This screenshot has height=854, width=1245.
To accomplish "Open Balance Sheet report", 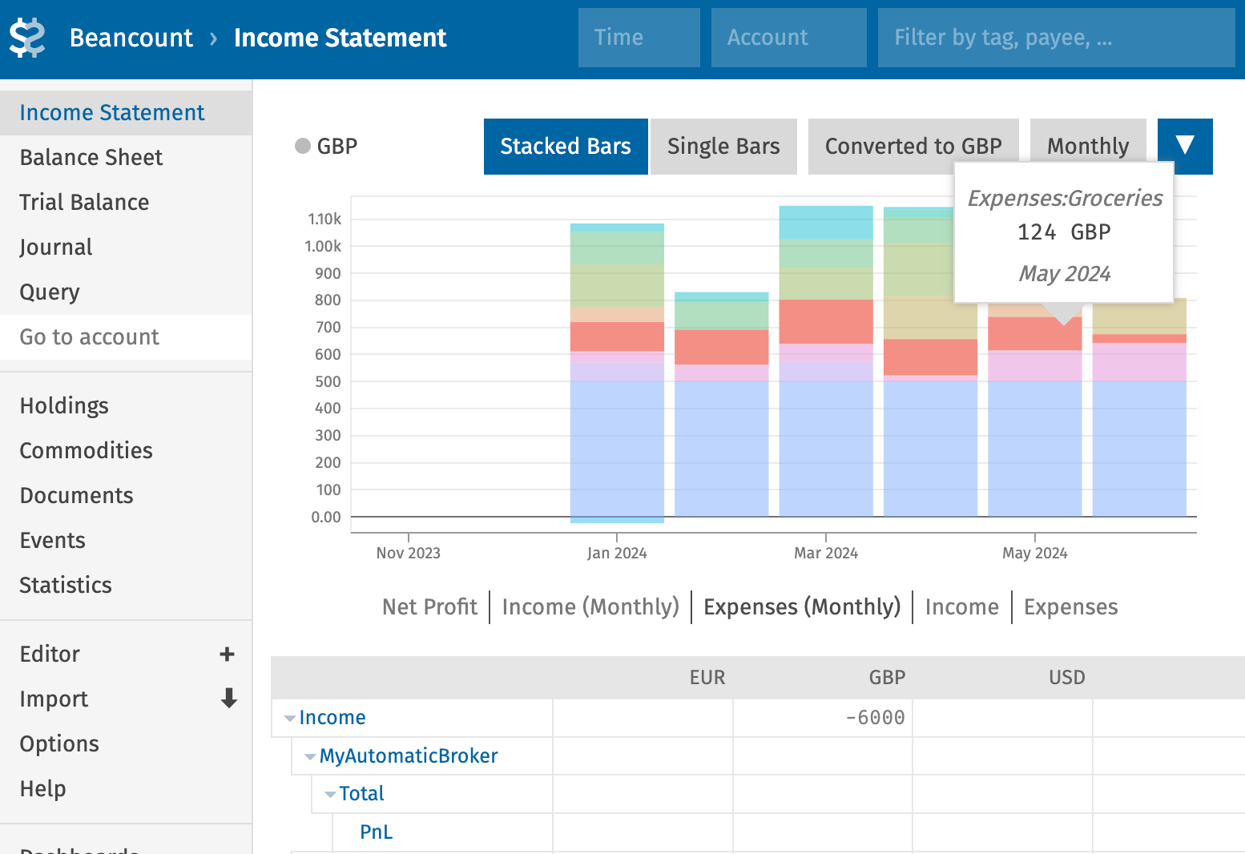I will coord(126,158).
